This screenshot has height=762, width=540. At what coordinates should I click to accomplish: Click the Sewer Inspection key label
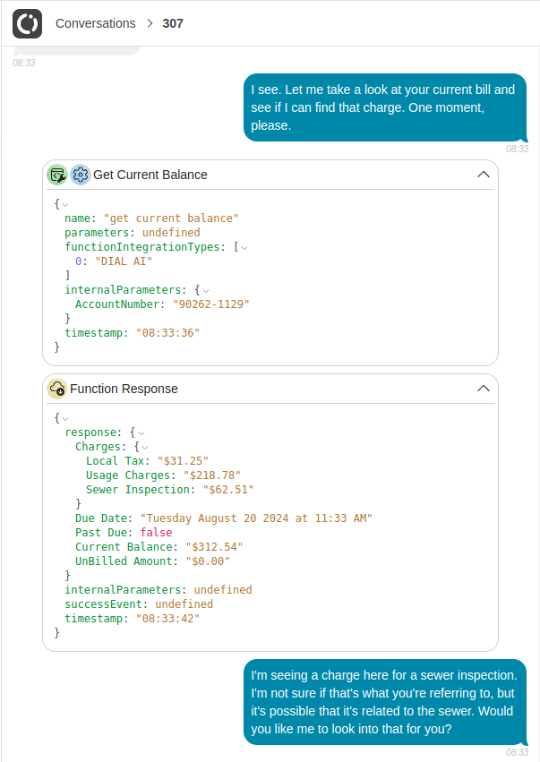click(x=140, y=490)
